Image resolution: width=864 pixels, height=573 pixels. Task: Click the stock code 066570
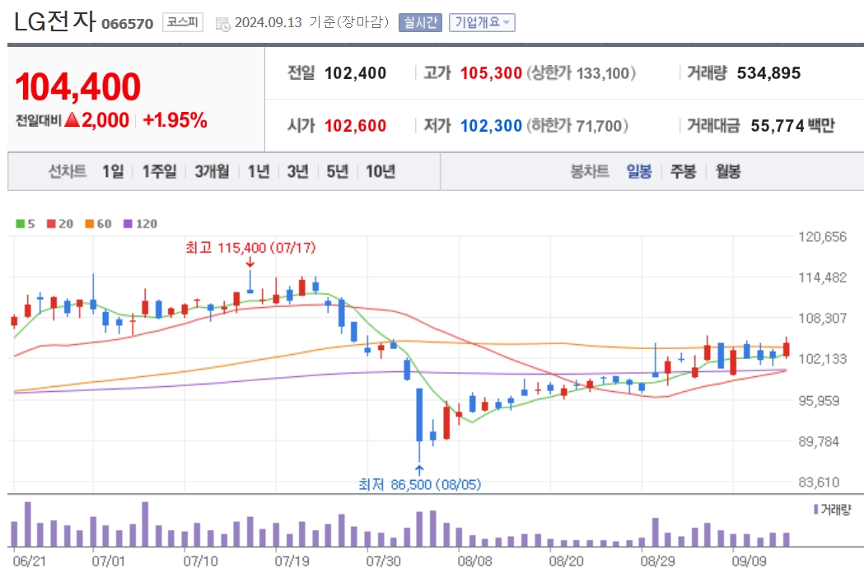pos(128,24)
